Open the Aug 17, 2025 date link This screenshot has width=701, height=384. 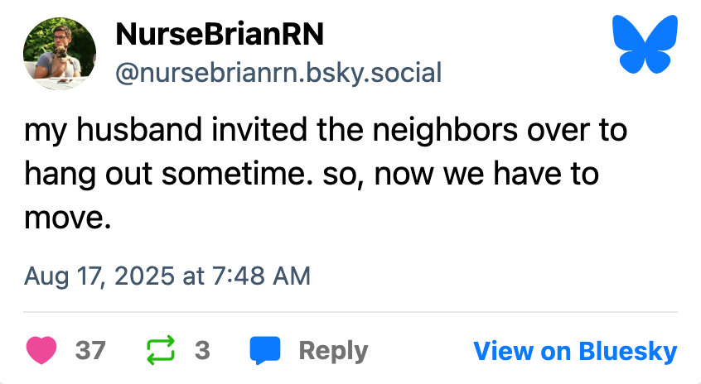(x=99, y=276)
